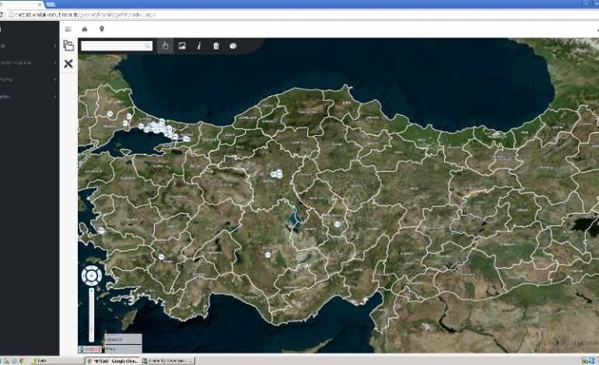Open the Data folder taskbar button
This screenshot has width=599, height=365.
58,360
